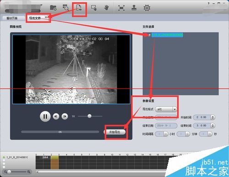
Task: Click the 2:0:4 timeline time marker
Action: 45,157
